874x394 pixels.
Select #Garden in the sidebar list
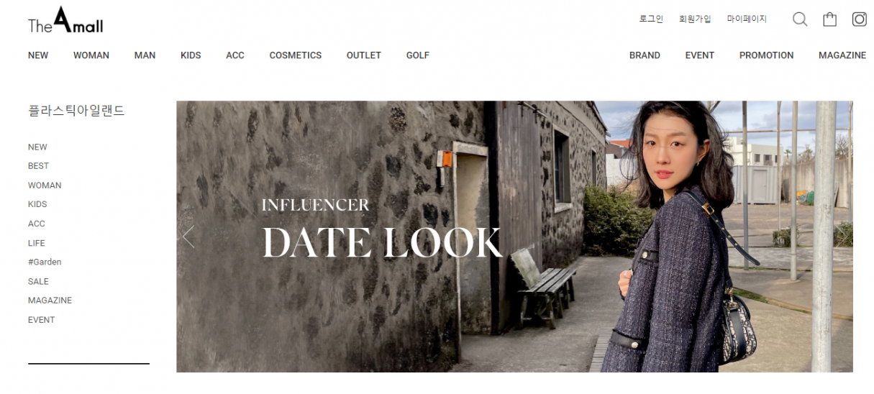point(45,262)
